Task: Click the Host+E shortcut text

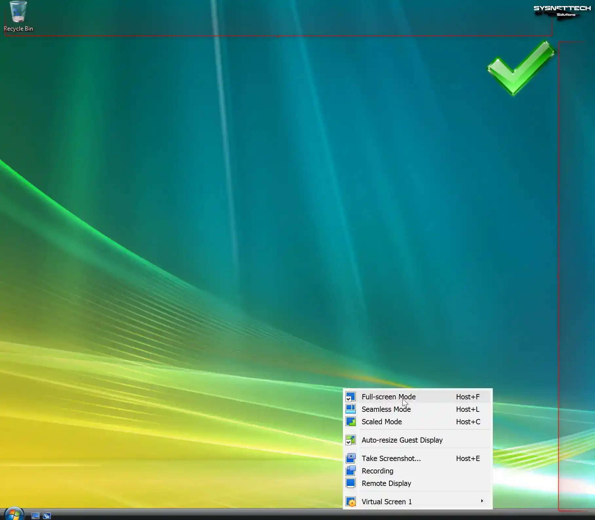Action: (x=468, y=458)
